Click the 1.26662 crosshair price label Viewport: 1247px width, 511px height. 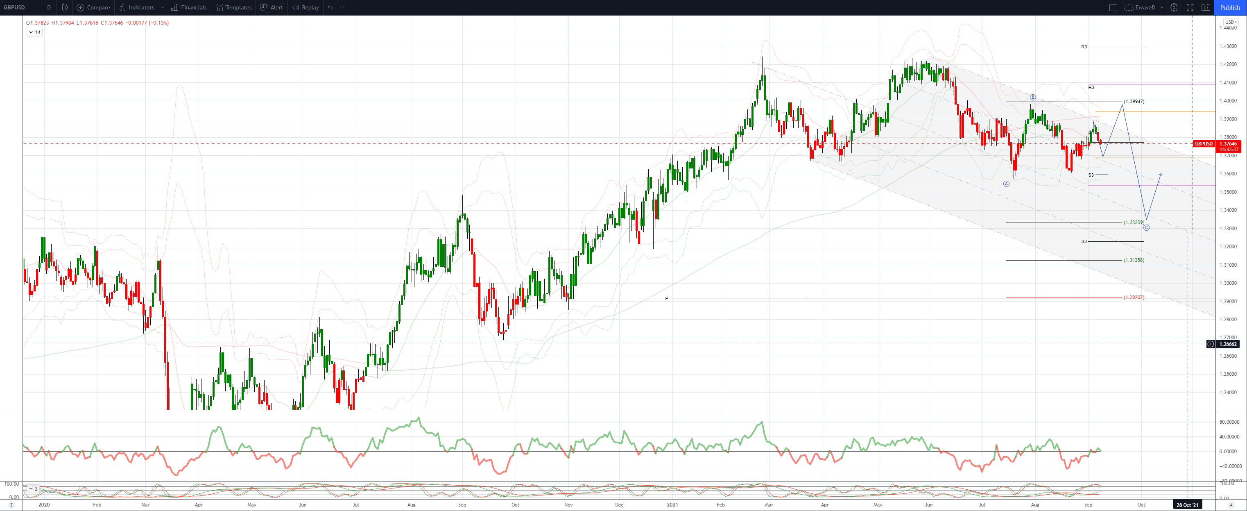[x=1228, y=344]
